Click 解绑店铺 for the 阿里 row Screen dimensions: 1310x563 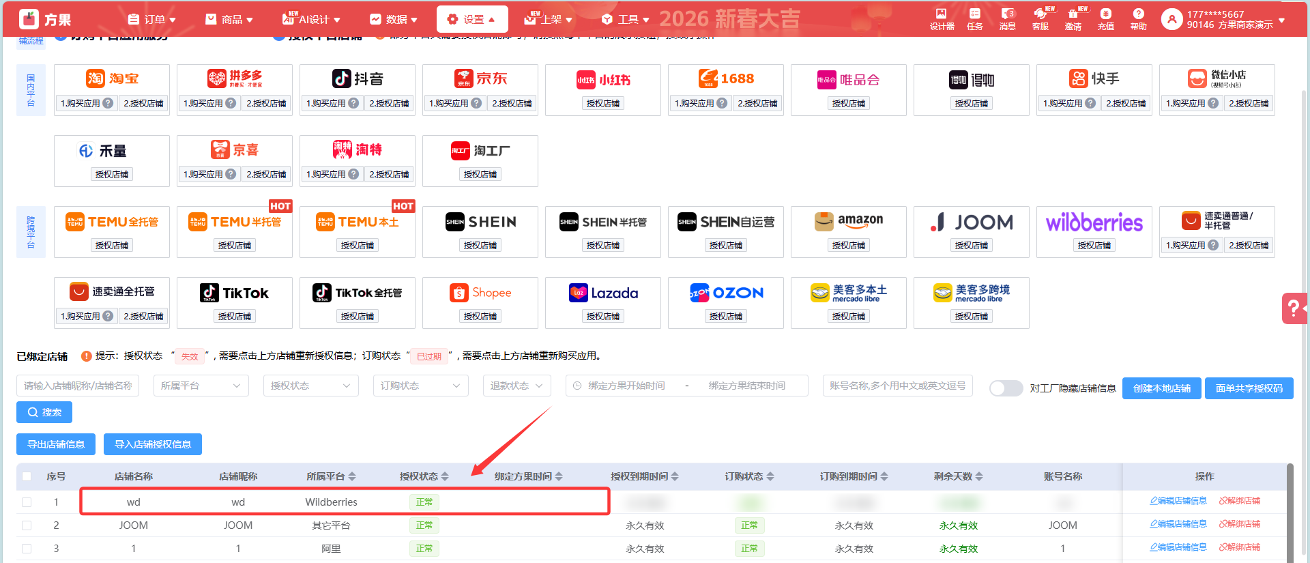1240,547
